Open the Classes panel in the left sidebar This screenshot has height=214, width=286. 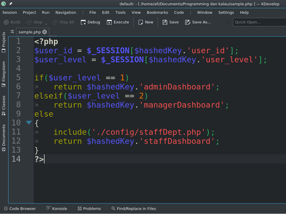[4, 104]
